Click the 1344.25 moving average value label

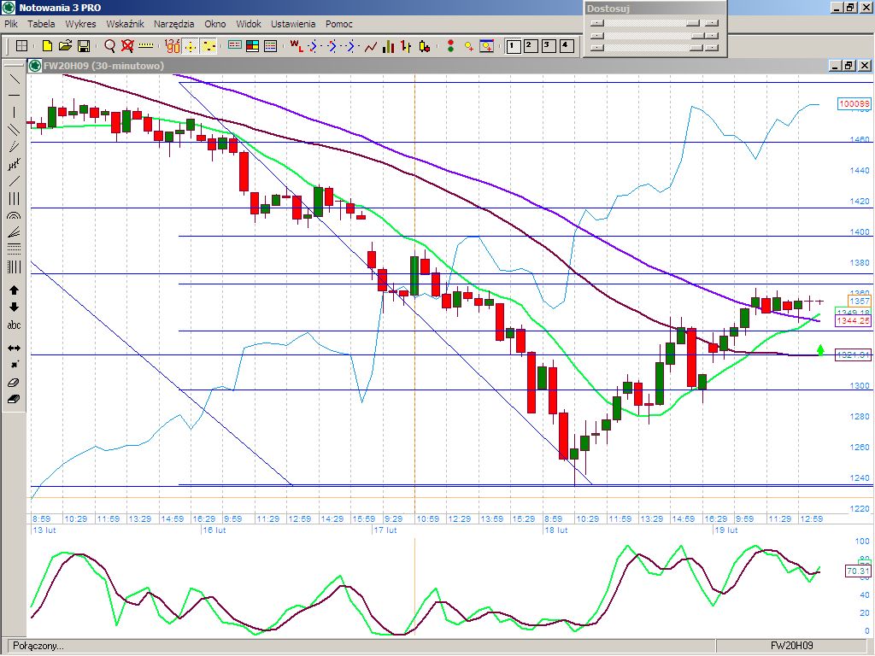point(854,321)
